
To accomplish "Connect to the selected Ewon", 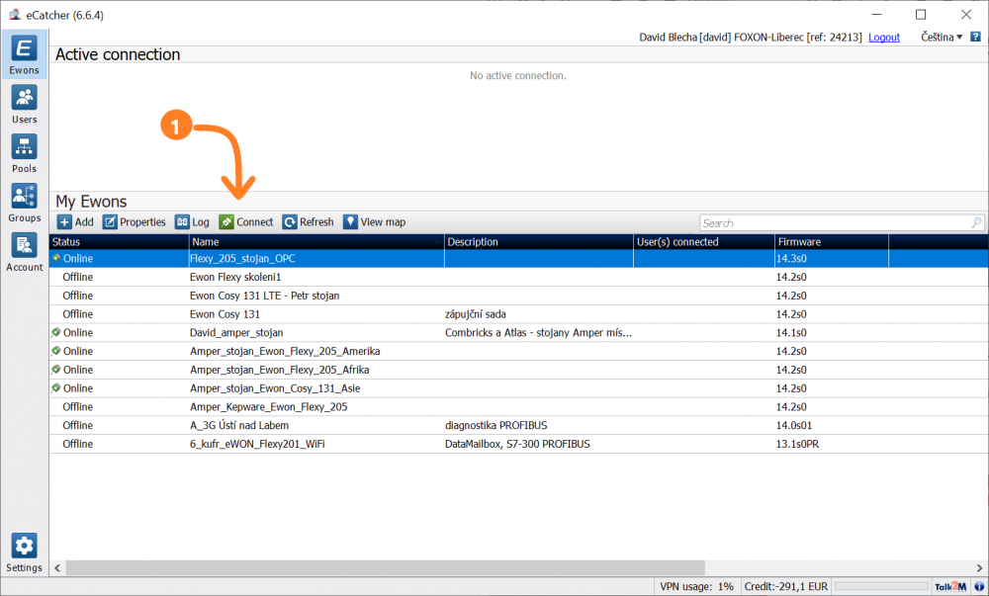I will tap(246, 222).
